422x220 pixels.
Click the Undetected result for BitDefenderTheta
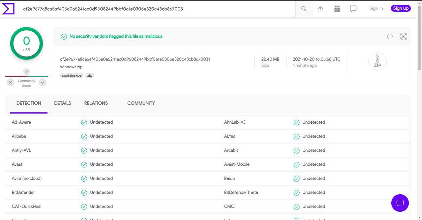(x=314, y=193)
